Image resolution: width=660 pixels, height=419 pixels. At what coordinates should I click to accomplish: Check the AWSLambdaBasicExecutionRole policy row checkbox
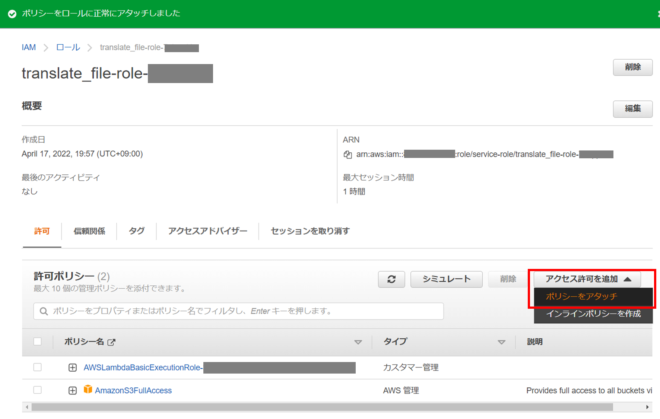tap(38, 367)
